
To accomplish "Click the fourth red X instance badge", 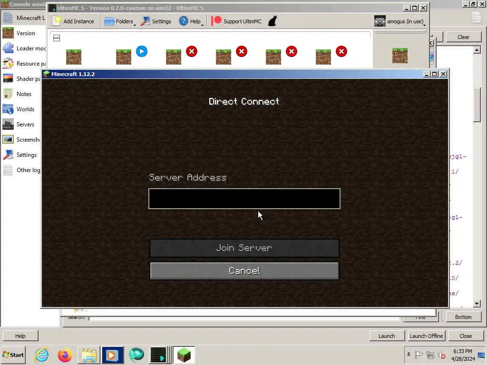I will (x=341, y=51).
